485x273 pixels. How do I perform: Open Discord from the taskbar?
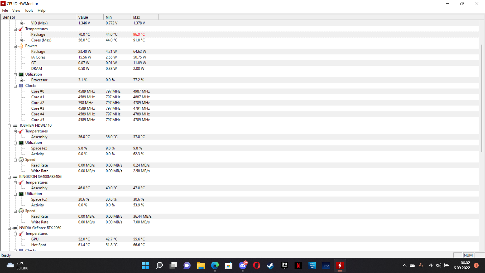point(243,265)
